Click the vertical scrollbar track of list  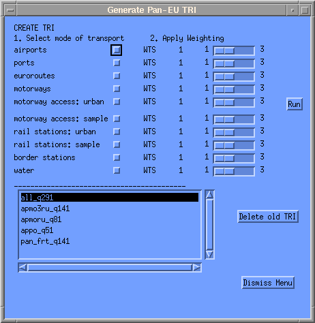[209, 225]
